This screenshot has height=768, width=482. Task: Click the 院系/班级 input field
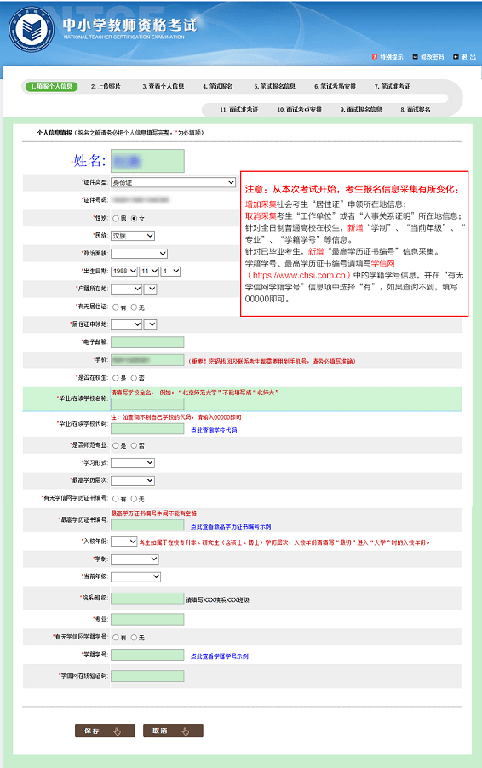(x=147, y=598)
